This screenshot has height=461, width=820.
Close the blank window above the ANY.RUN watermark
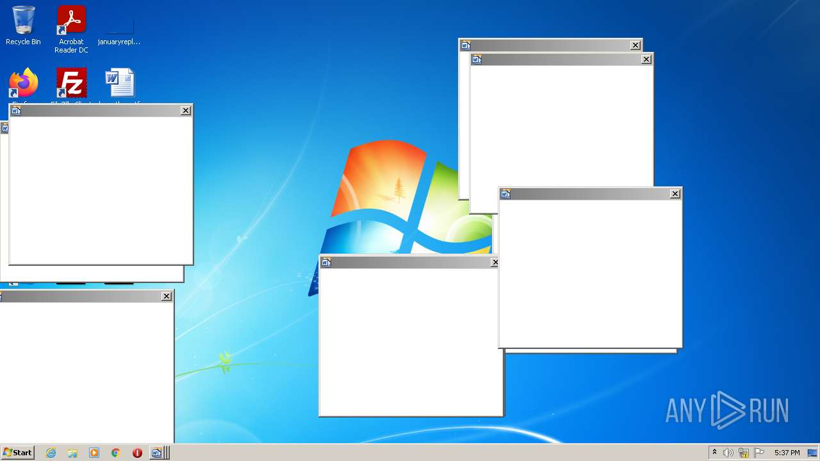(x=675, y=194)
